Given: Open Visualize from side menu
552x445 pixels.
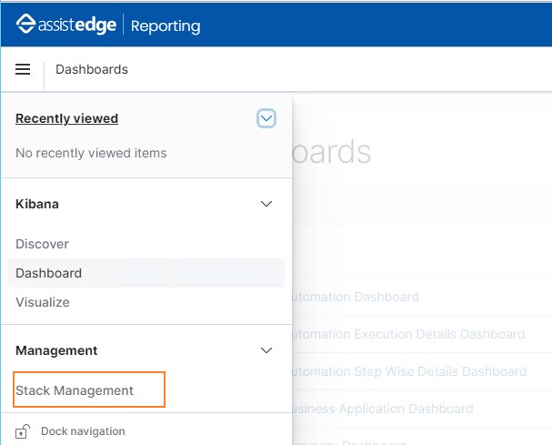Looking at the screenshot, I should coord(43,302).
